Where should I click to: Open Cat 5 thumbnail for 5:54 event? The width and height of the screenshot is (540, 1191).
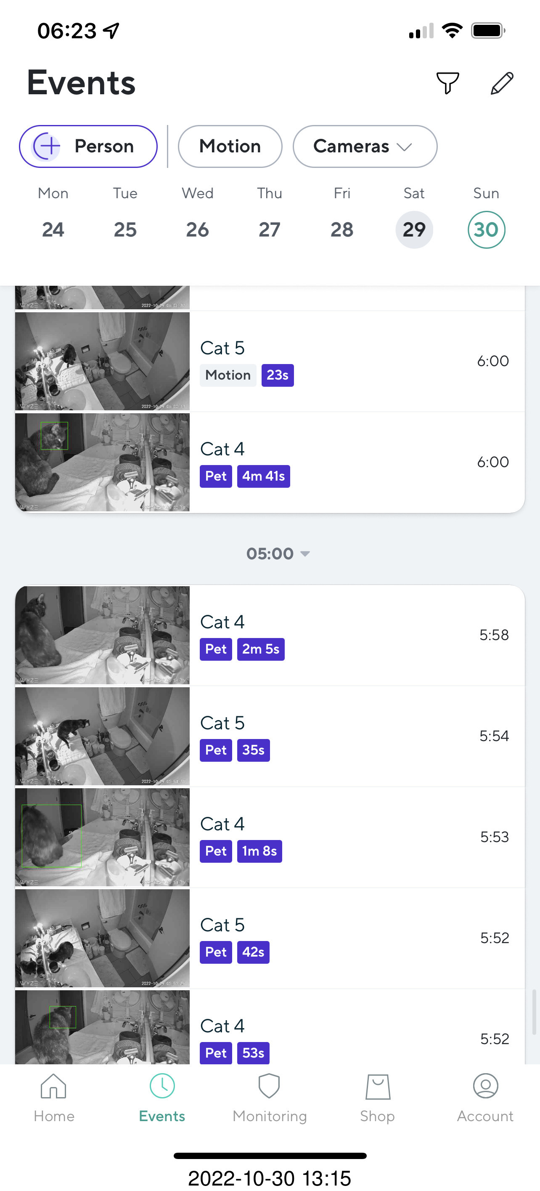point(102,736)
